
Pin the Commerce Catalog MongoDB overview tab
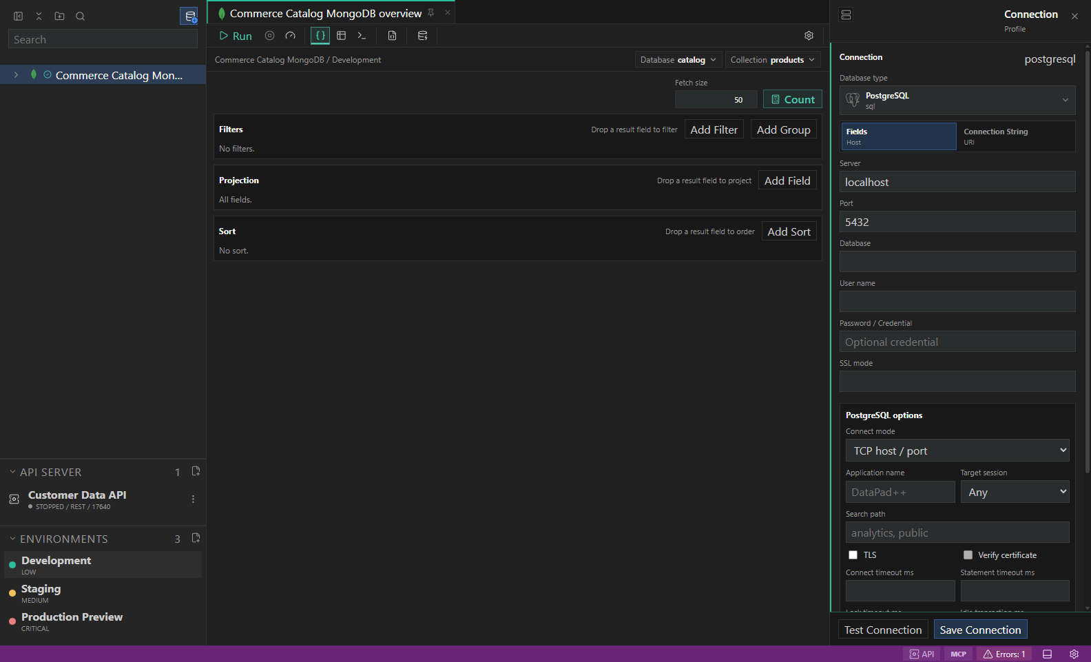[x=431, y=12]
